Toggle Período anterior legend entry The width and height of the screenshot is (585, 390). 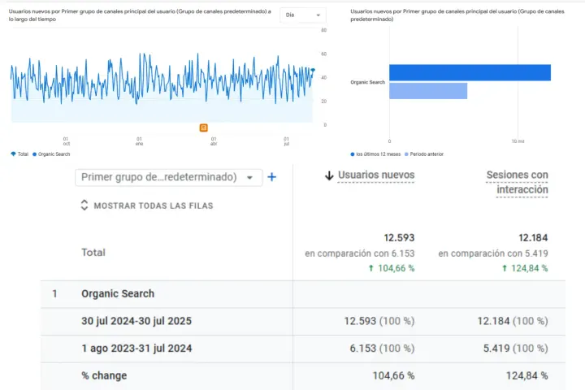pyautogui.click(x=424, y=154)
